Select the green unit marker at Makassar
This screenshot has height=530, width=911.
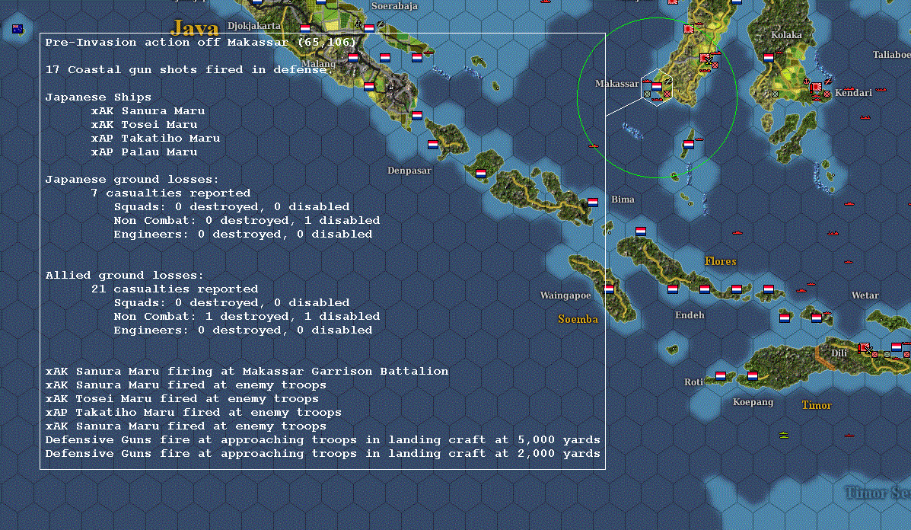[647, 94]
